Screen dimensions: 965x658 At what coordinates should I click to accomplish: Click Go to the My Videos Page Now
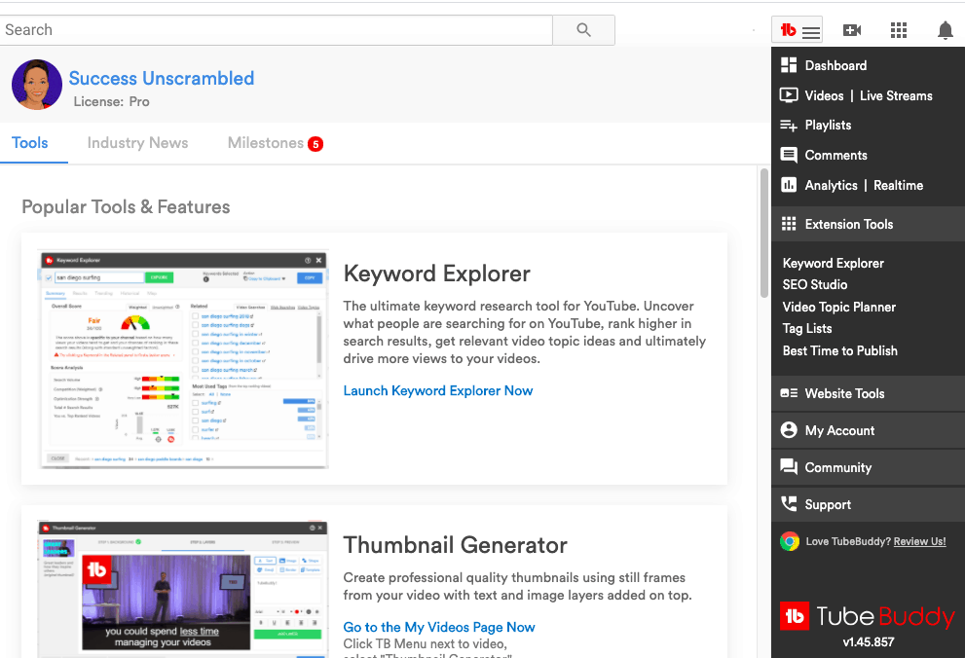click(439, 627)
